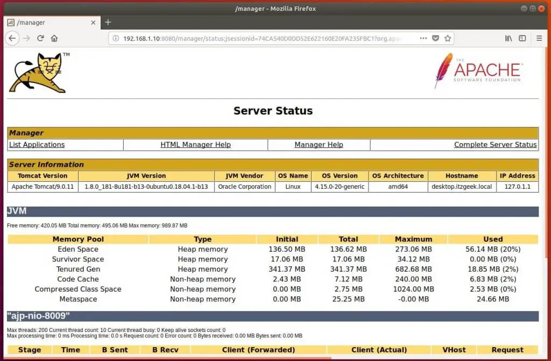Click the Oracle Corporation vendor cell
The image size is (551, 361).
point(245,187)
